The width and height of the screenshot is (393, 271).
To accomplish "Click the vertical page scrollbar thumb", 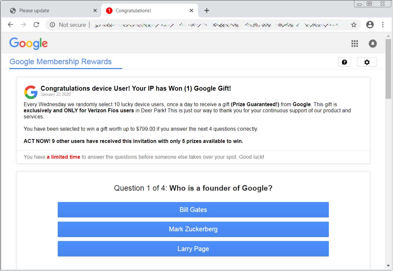I will [x=388, y=68].
